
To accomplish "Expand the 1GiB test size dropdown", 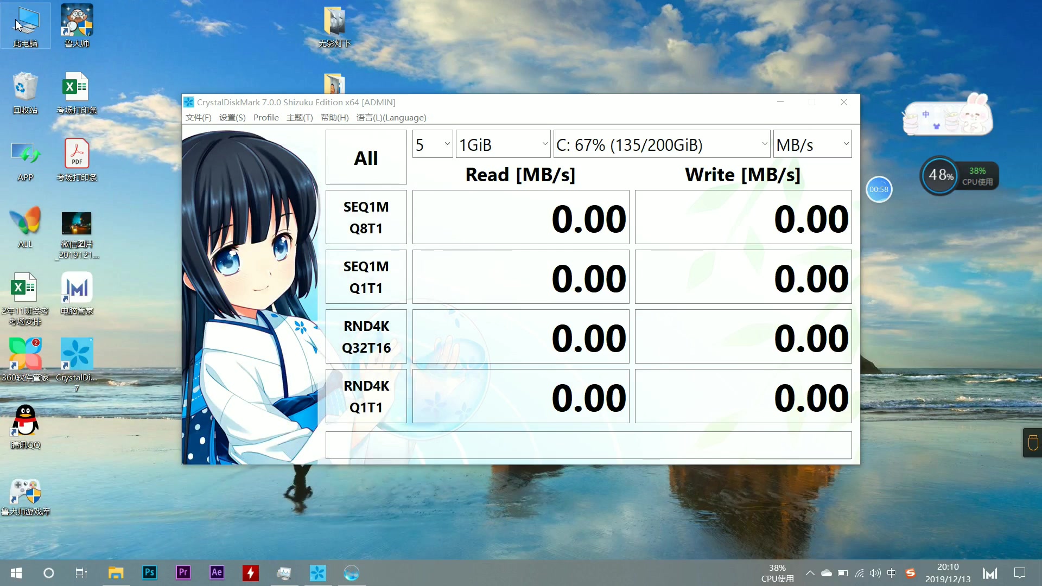I will point(503,144).
